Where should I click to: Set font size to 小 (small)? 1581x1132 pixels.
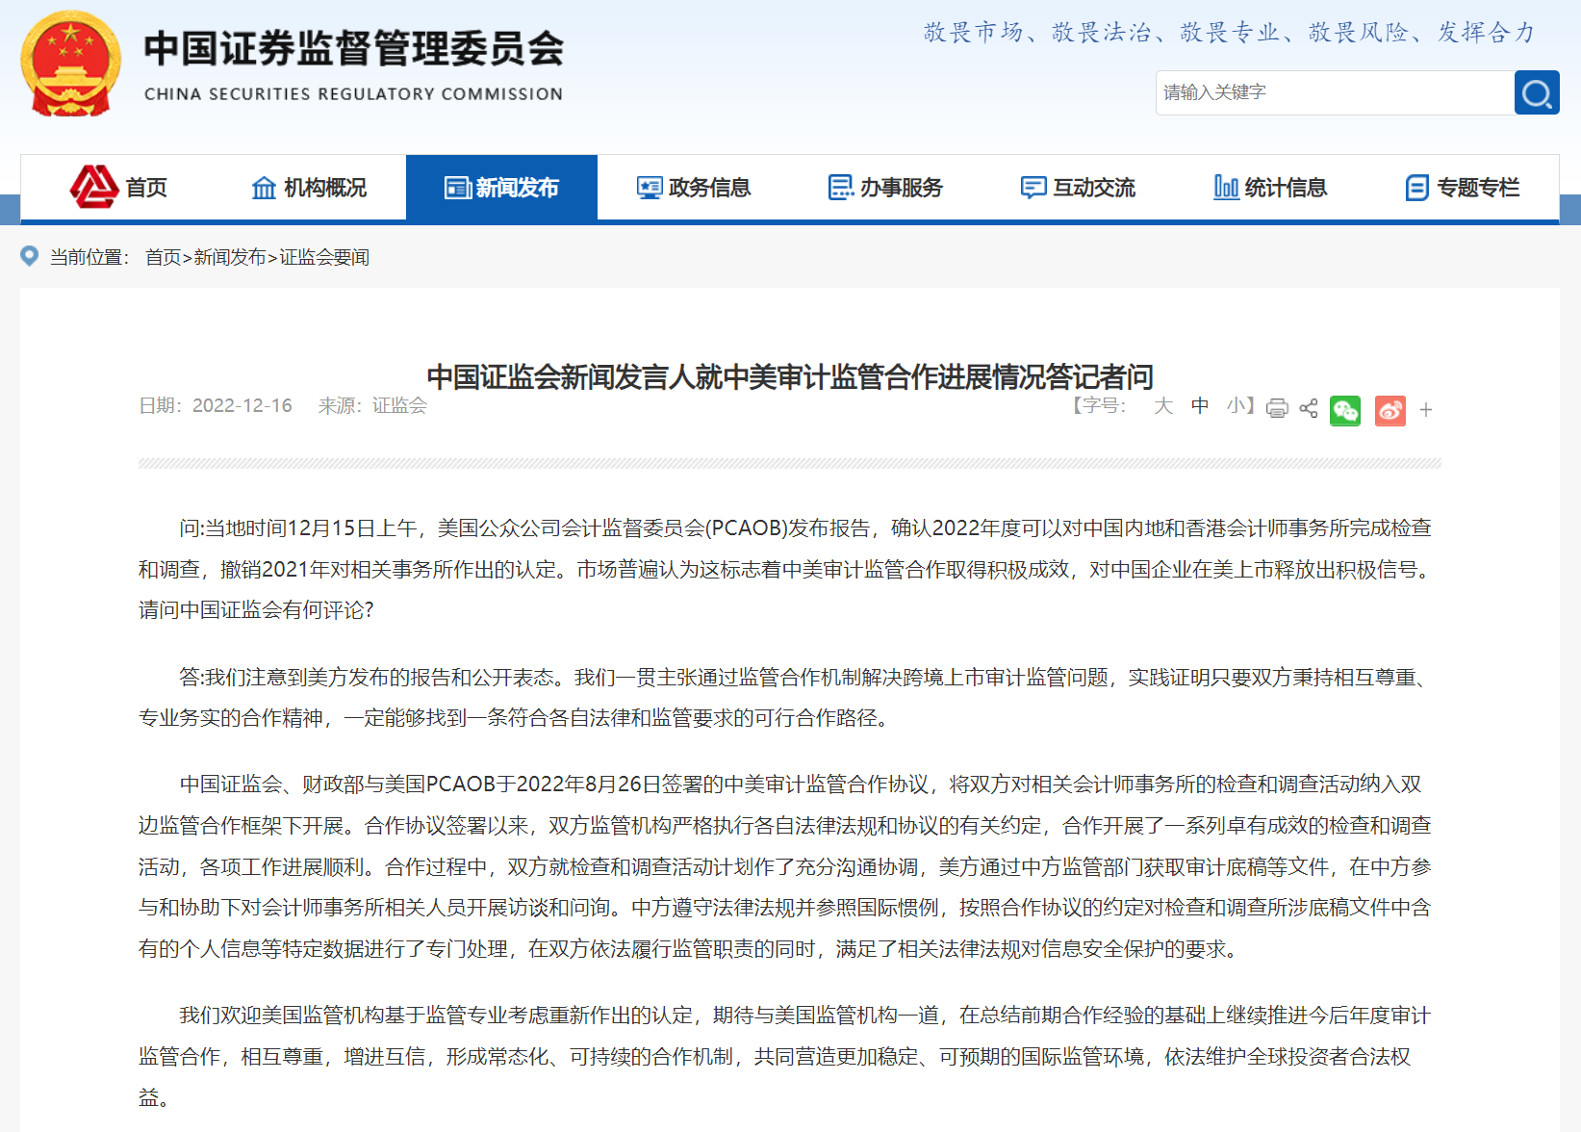point(1237,406)
